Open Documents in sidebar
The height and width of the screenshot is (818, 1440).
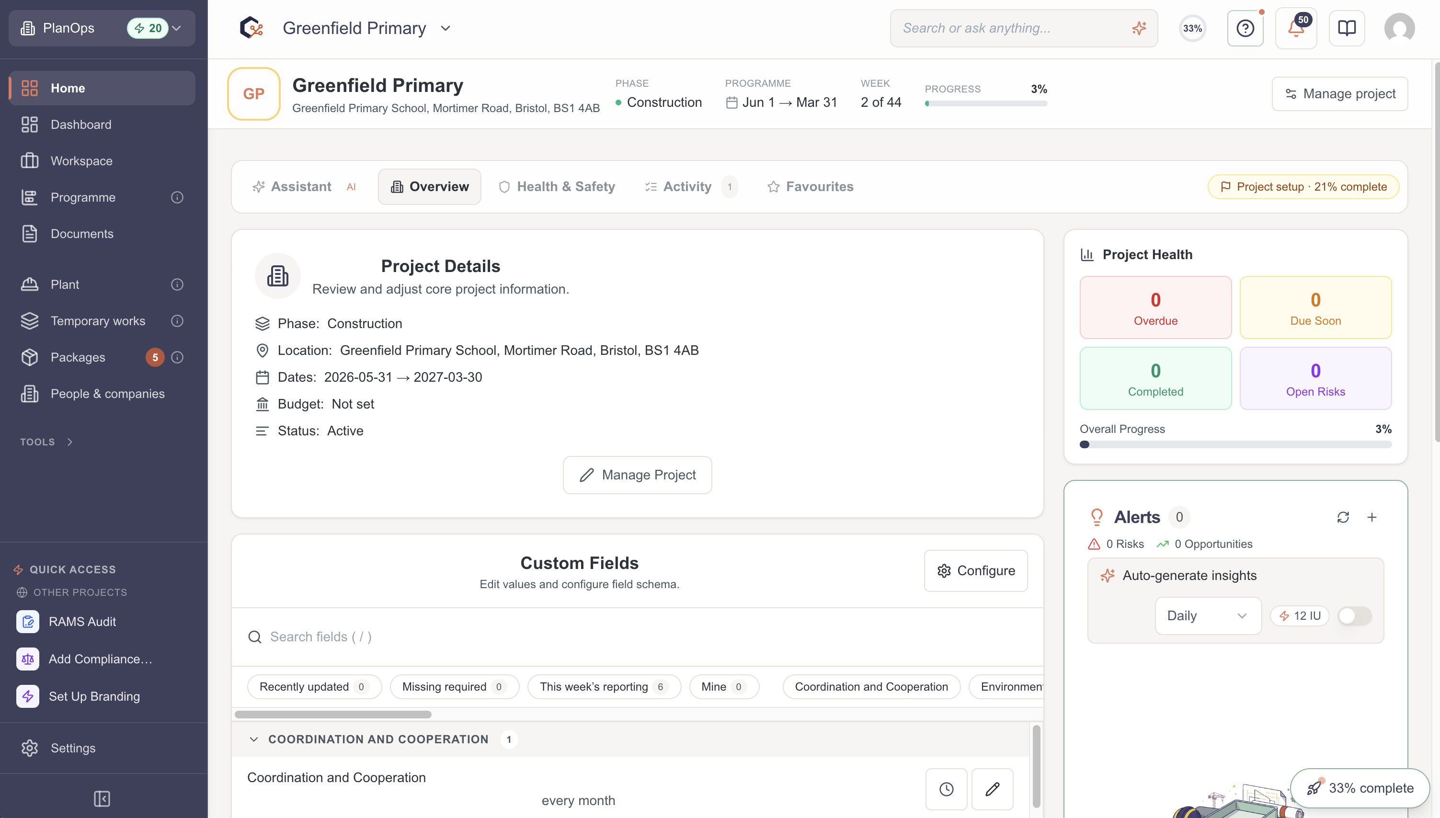(x=102, y=234)
